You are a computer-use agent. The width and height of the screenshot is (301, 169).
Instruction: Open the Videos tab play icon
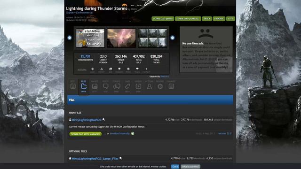tap(138, 86)
